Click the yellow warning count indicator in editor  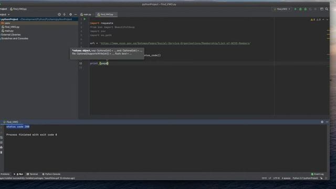pos(313,19)
